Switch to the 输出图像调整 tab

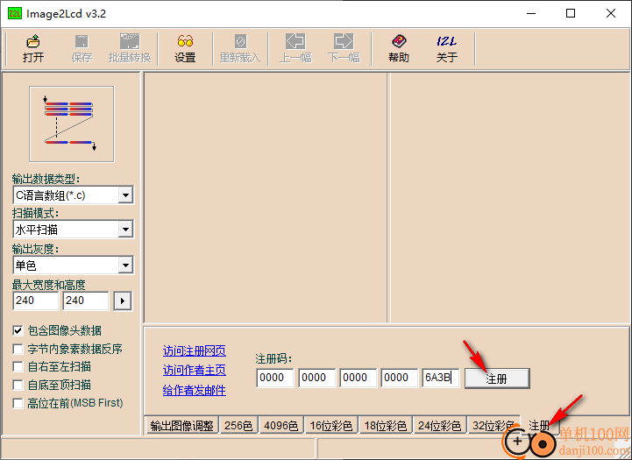click(181, 425)
